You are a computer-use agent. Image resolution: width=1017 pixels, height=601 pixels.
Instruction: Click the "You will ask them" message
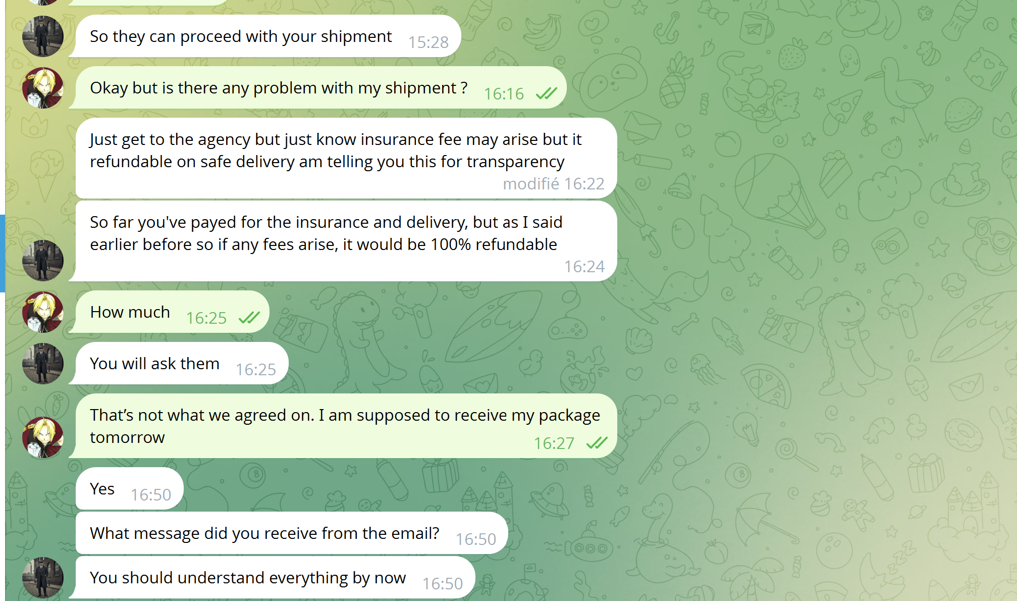pyautogui.click(x=154, y=364)
